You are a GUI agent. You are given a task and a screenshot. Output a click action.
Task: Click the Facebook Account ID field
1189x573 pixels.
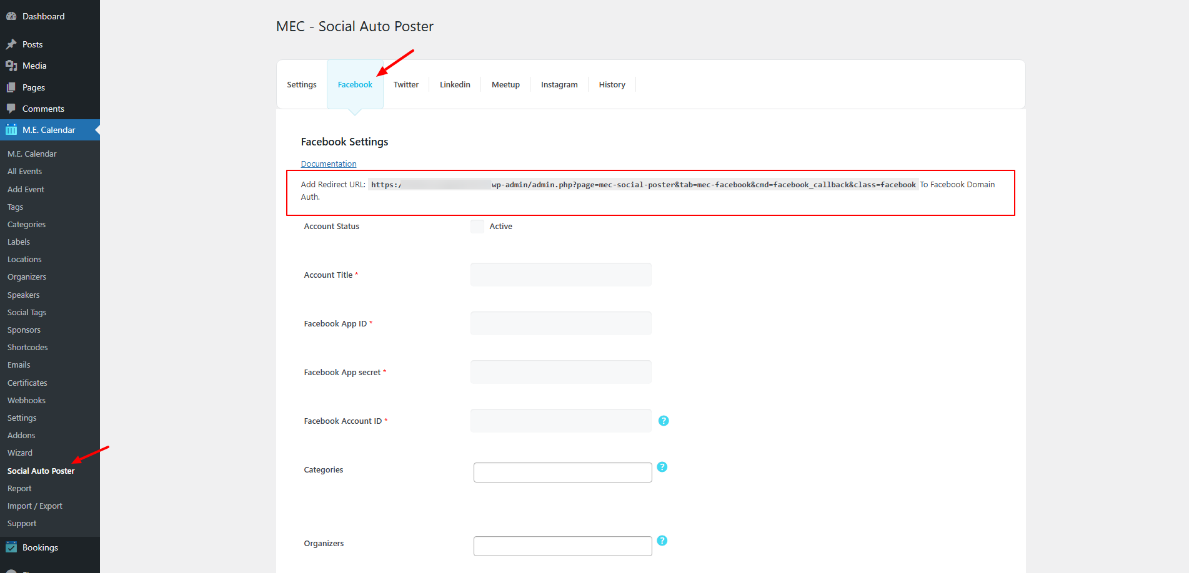pos(561,421)
